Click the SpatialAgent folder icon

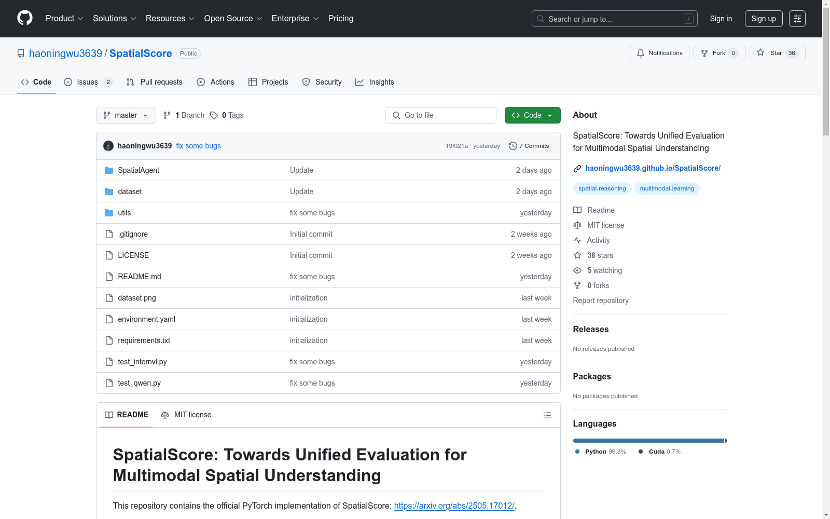(x=109, y=170)
